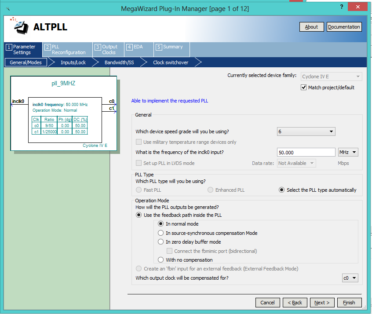Click the c0 ratio 9/50 table cell
This screenshot has height=314, width=372.
coord(49,125)
